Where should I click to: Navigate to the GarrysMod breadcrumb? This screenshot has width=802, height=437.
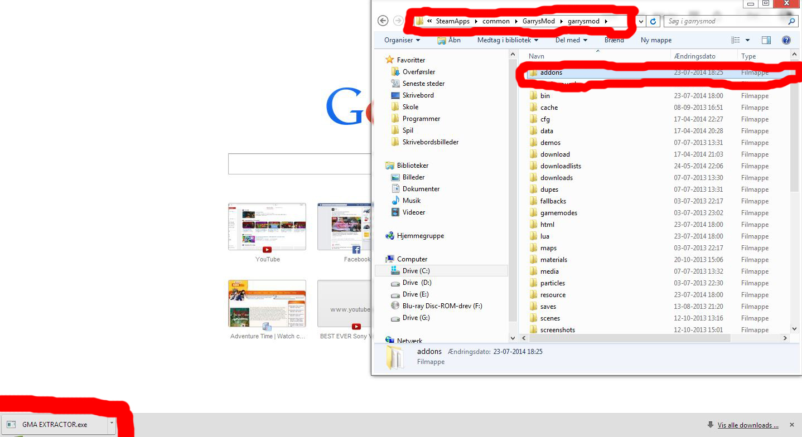click(538, 21)
